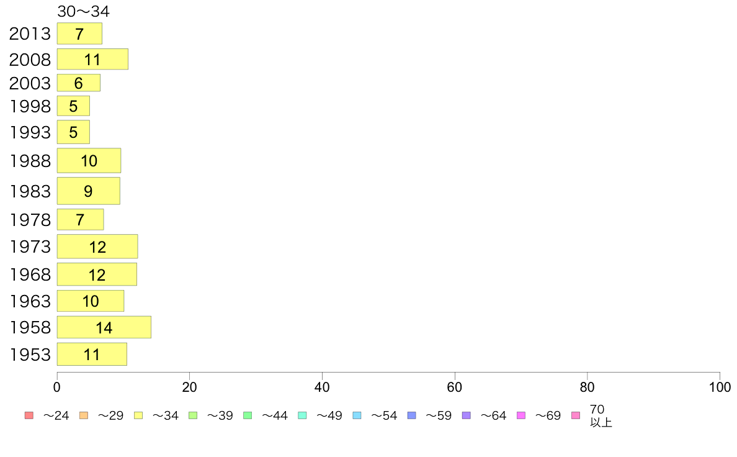Select the 1983 bar showing 9
This screenshot has height=457, width=737.
coord(88,191)
